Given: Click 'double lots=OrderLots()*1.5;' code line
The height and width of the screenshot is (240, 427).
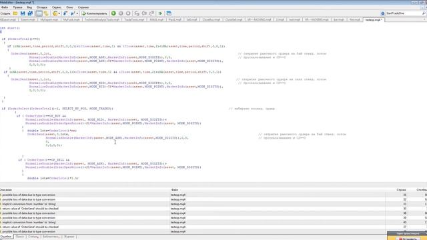Looking at the screenshot, I should 53,178.
